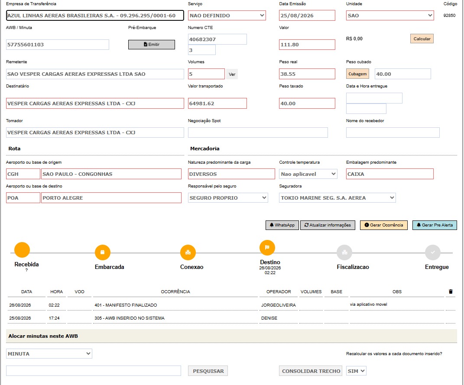The image size is (464, 385).
Task: Click the Conexao status icon
Action: pos(188,252)
